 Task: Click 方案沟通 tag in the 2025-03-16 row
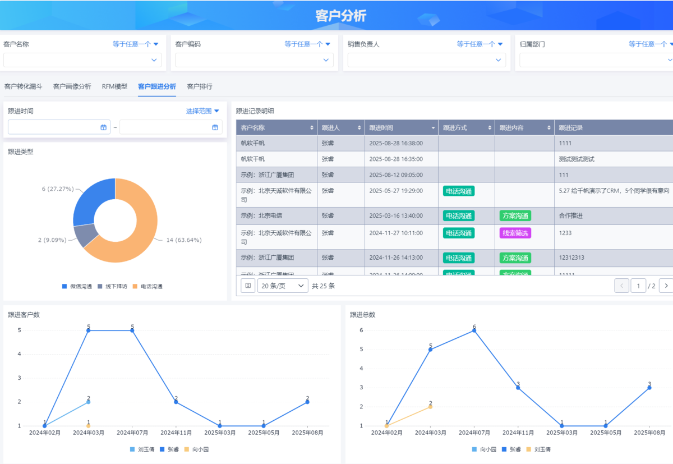tap(515, 215)
